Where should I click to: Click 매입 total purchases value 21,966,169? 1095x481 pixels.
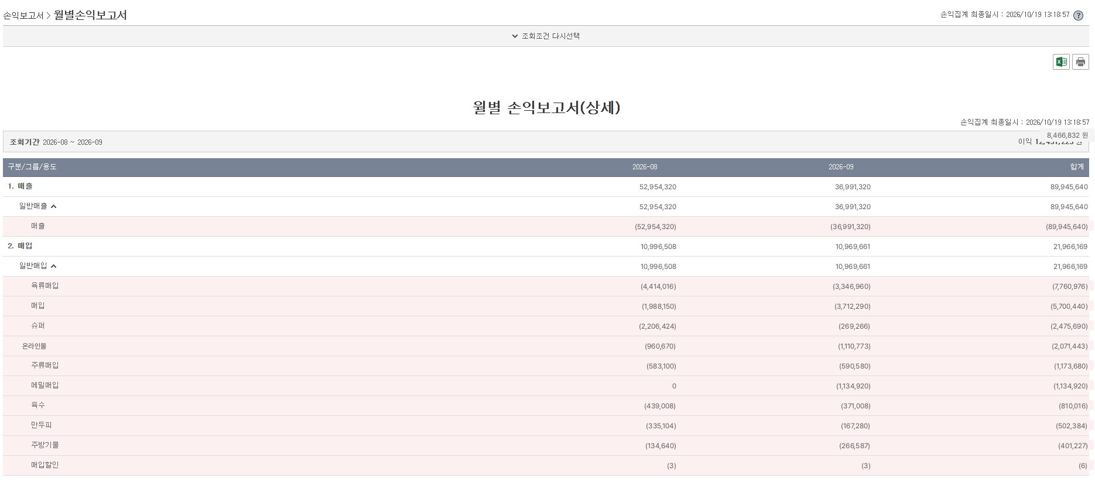pos(1070,247)
